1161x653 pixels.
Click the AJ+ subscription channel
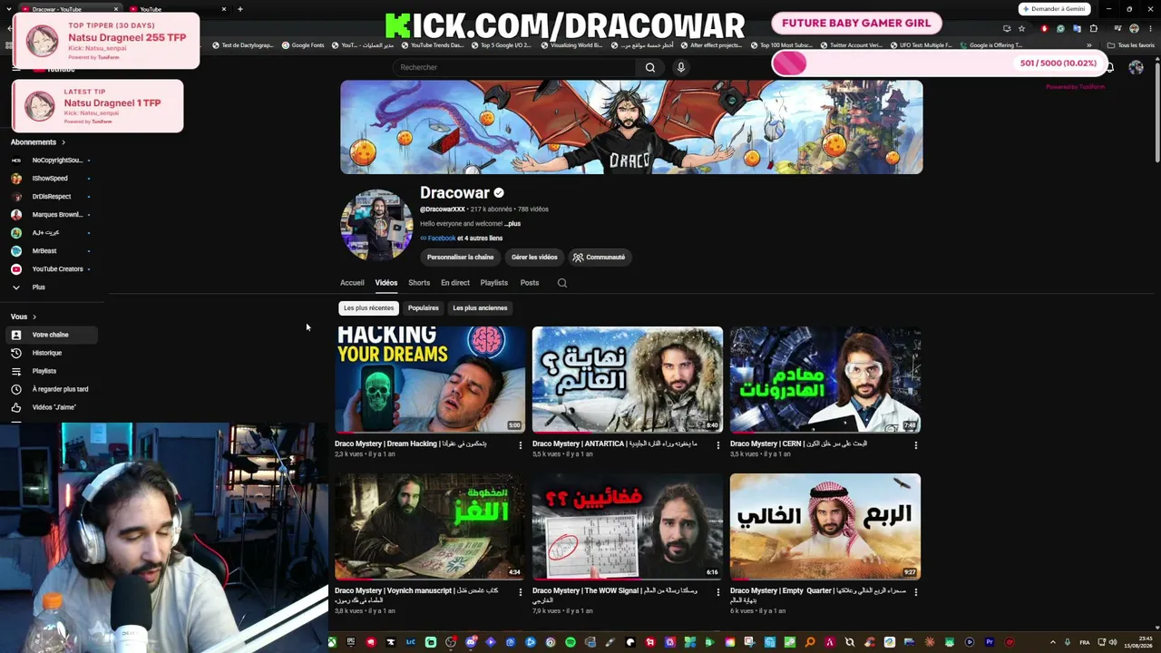click(x=51, y=233)
